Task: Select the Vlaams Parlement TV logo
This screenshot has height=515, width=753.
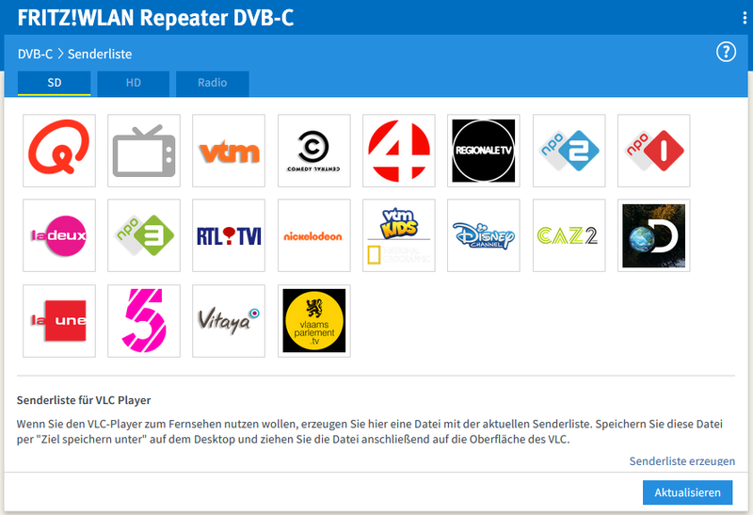Action: (x=313, y=321)
